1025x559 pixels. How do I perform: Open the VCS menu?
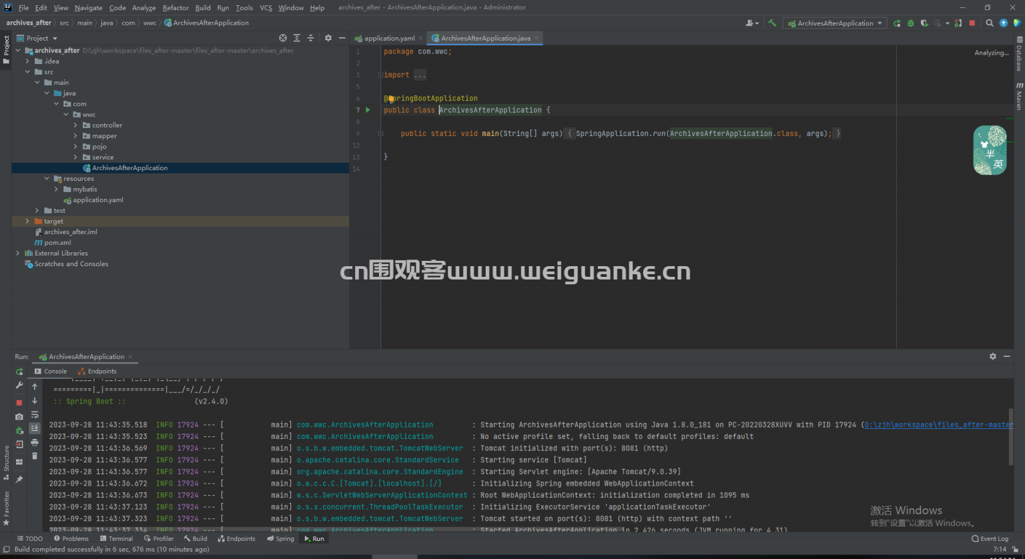click(266, 7)
